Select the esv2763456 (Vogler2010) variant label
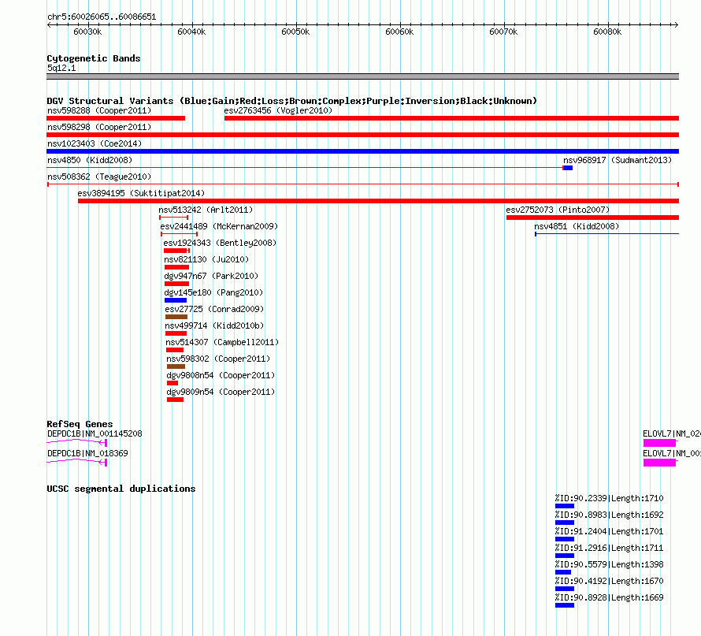Viewport: 701px width, 636px height. 278,110
